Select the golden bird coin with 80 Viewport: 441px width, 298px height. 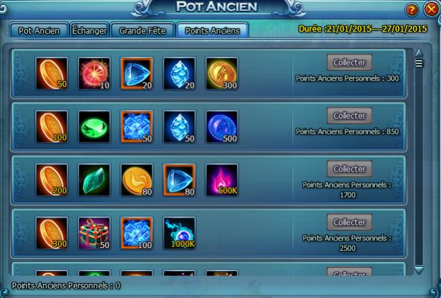click(137, 180)
